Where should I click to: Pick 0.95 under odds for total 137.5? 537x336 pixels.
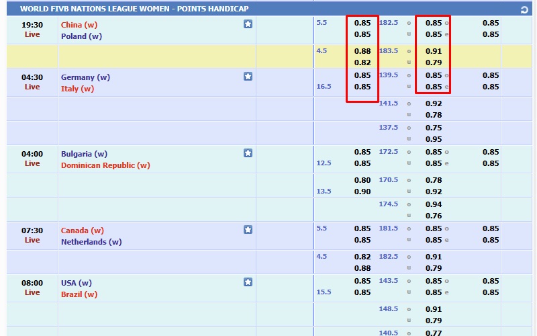coord(434,139)
